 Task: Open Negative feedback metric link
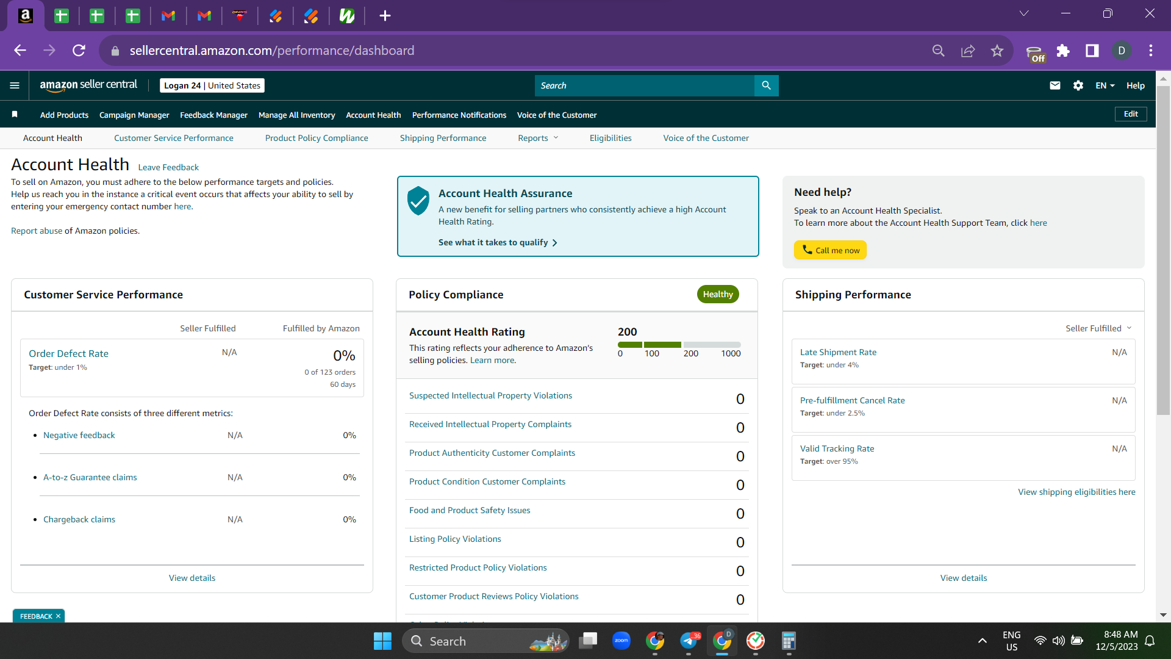point(79,435)
